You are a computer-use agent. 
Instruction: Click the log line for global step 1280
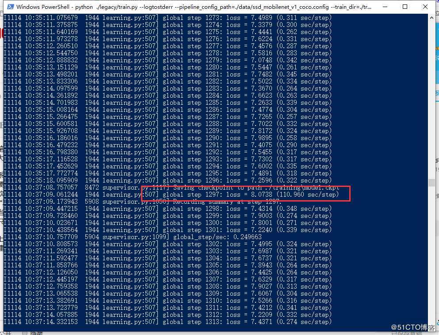(168, 67)
